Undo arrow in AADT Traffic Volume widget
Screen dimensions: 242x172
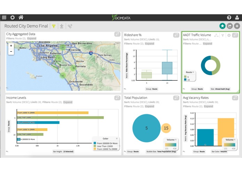(x=184, y=89)
